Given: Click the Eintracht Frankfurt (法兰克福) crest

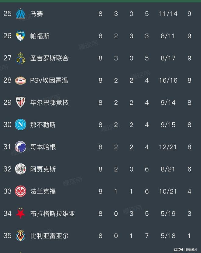Looking at the screenshot, I should point(20,191).
